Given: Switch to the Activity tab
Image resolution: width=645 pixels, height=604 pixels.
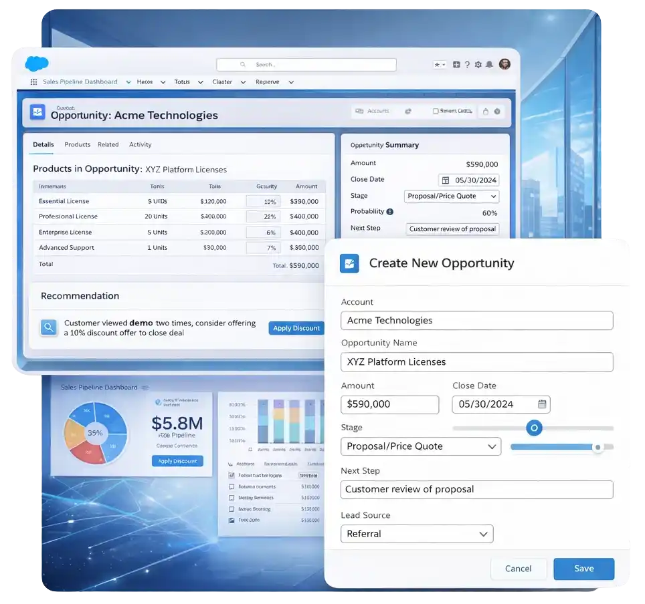Looking at the screenshot, I should click(140, 144).
